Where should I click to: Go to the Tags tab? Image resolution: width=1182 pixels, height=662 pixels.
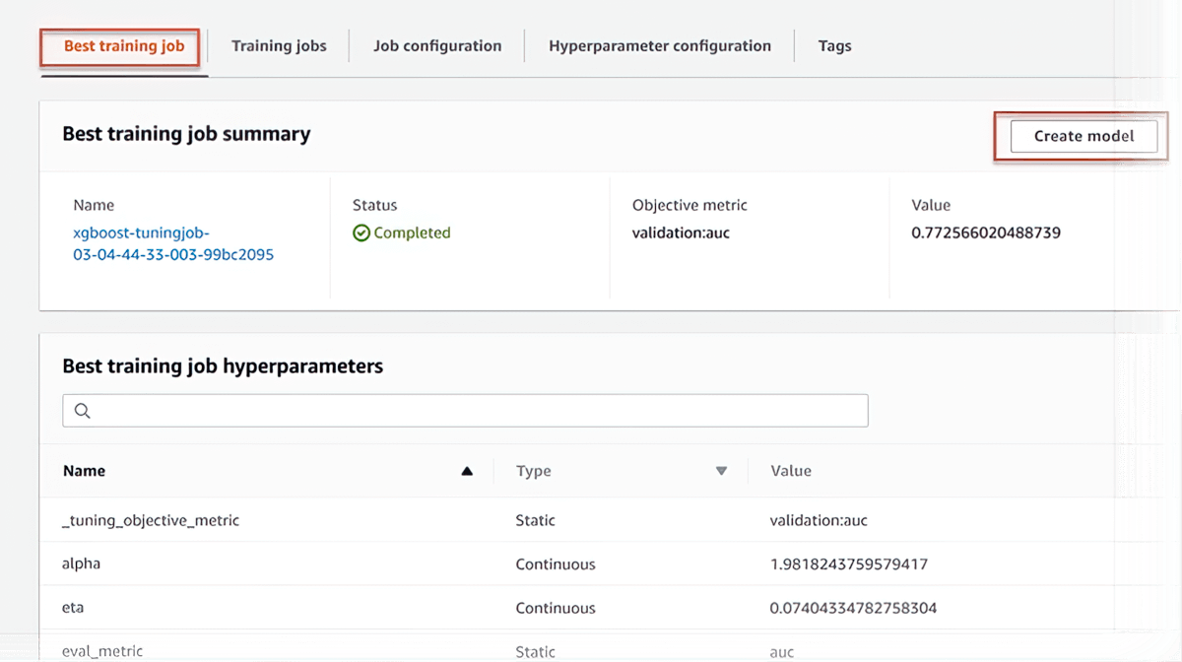[834, 46]
